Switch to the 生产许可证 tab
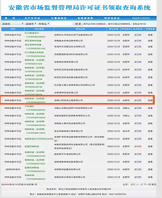Screen dimensions: 162x198 32,18
